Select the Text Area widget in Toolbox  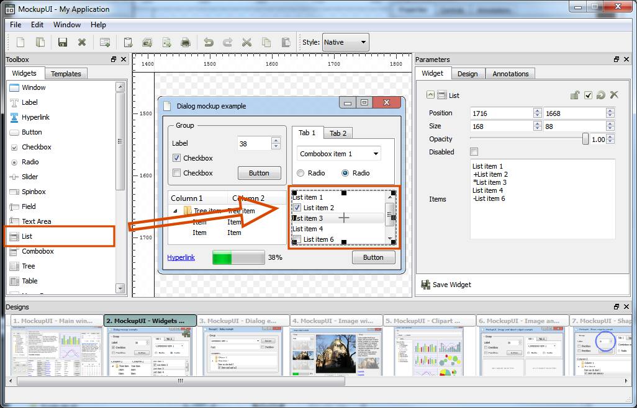pyautogui.click(x=30, y=221)
